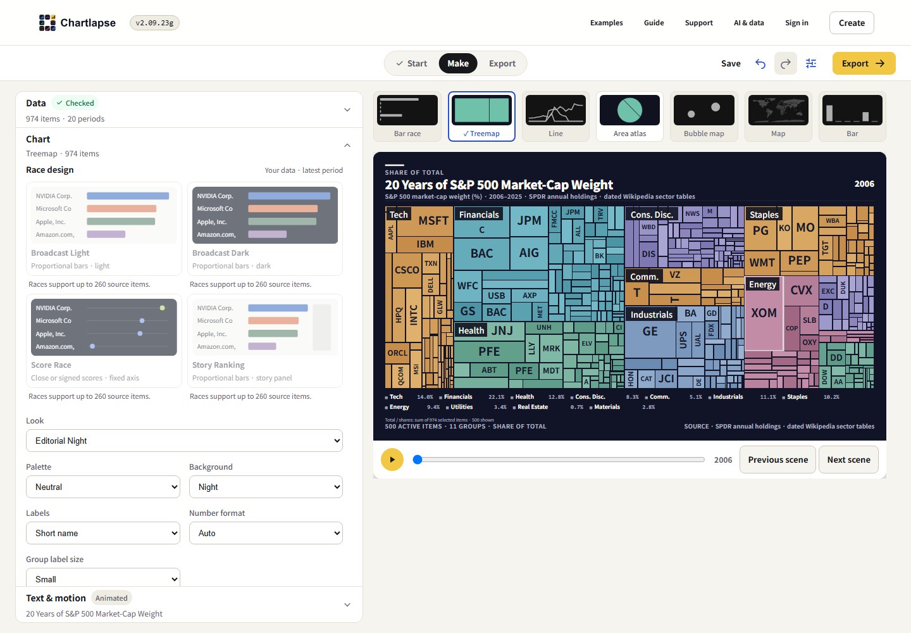Play the animation with yellow play button
Screen dimensions: 911x633
[392, 460]
